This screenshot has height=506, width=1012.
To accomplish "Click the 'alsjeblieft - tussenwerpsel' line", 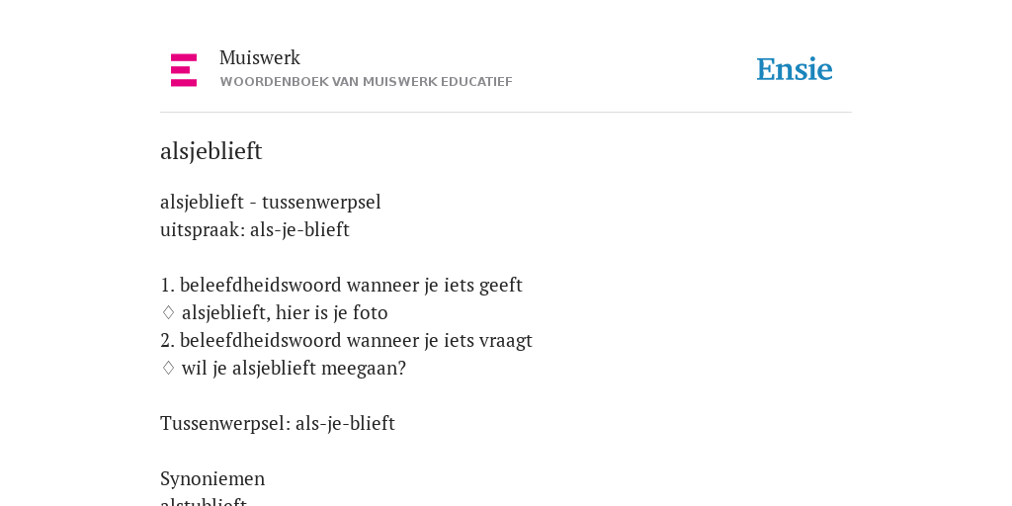I will (x=271, y=202).
